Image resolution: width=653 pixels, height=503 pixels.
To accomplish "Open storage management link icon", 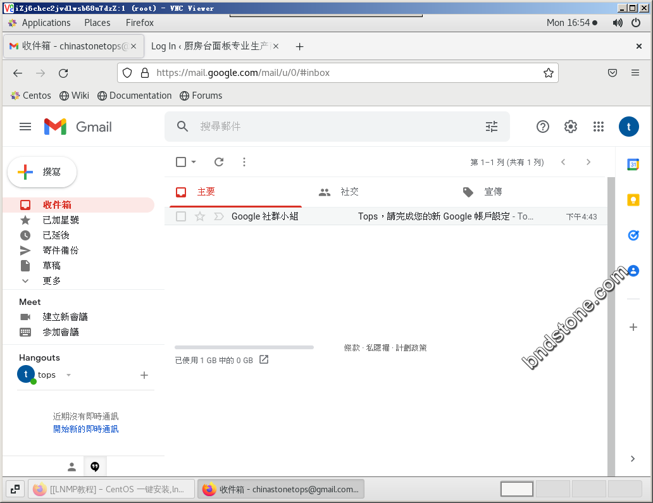I will tap(264, 359).
